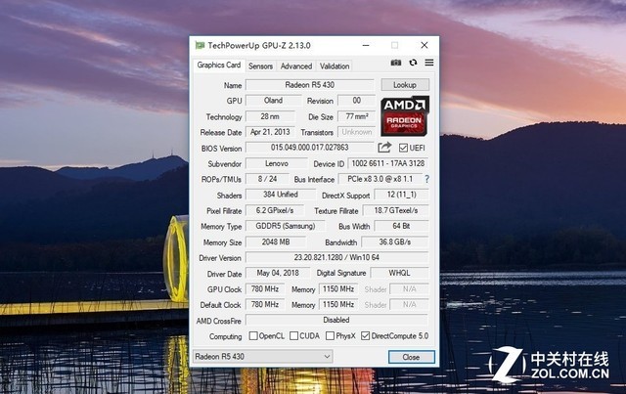Click the Default Clock row Shader N/A
Screen dimensions: 626x394
pyautogui.click(x=409, y=305)
